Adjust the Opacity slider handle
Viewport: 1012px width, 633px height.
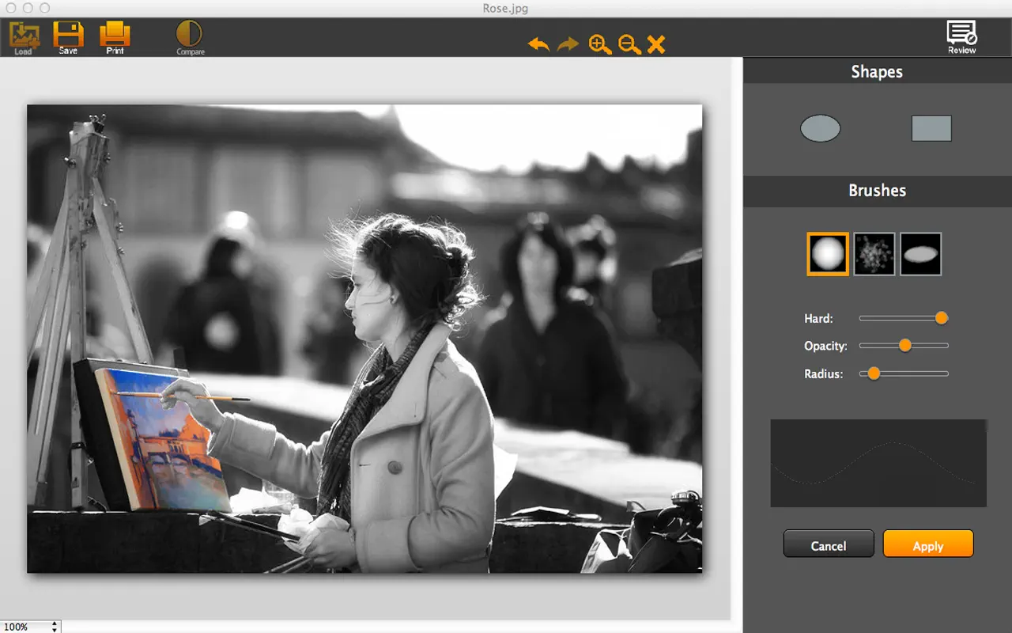[904, 345]
